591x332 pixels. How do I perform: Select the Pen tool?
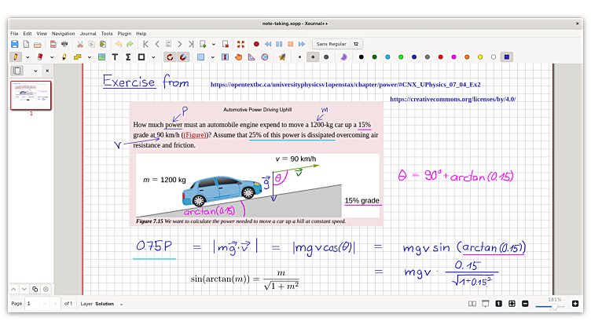point(16,57)
